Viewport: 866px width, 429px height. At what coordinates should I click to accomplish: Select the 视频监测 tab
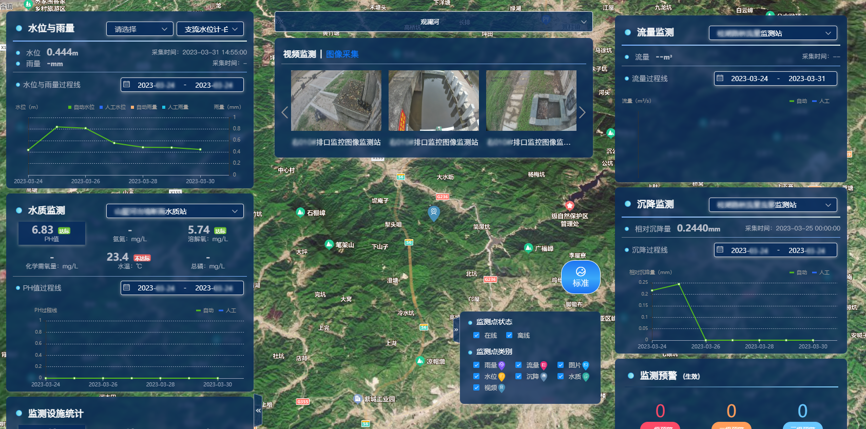pos(299,54)
